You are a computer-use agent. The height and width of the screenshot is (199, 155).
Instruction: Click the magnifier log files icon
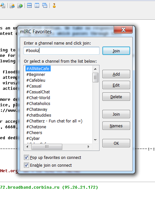click(x=3, y=5)
